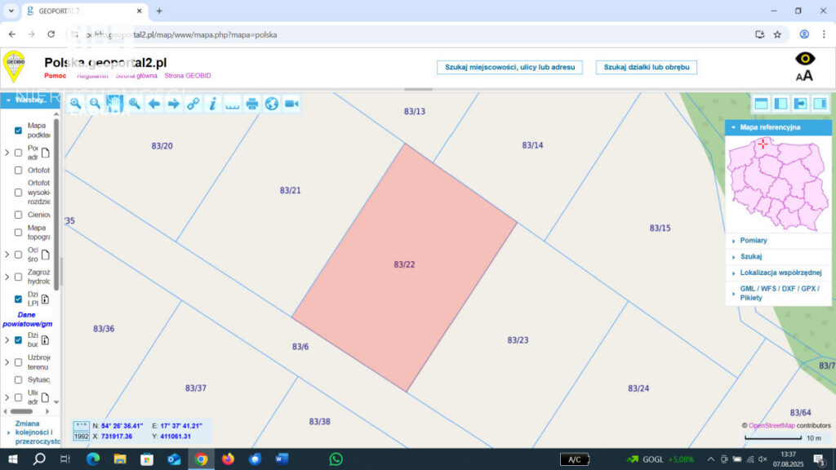Click the globe icon in map toolbar
Screen dimensions: 836x470
click(272, 104)
